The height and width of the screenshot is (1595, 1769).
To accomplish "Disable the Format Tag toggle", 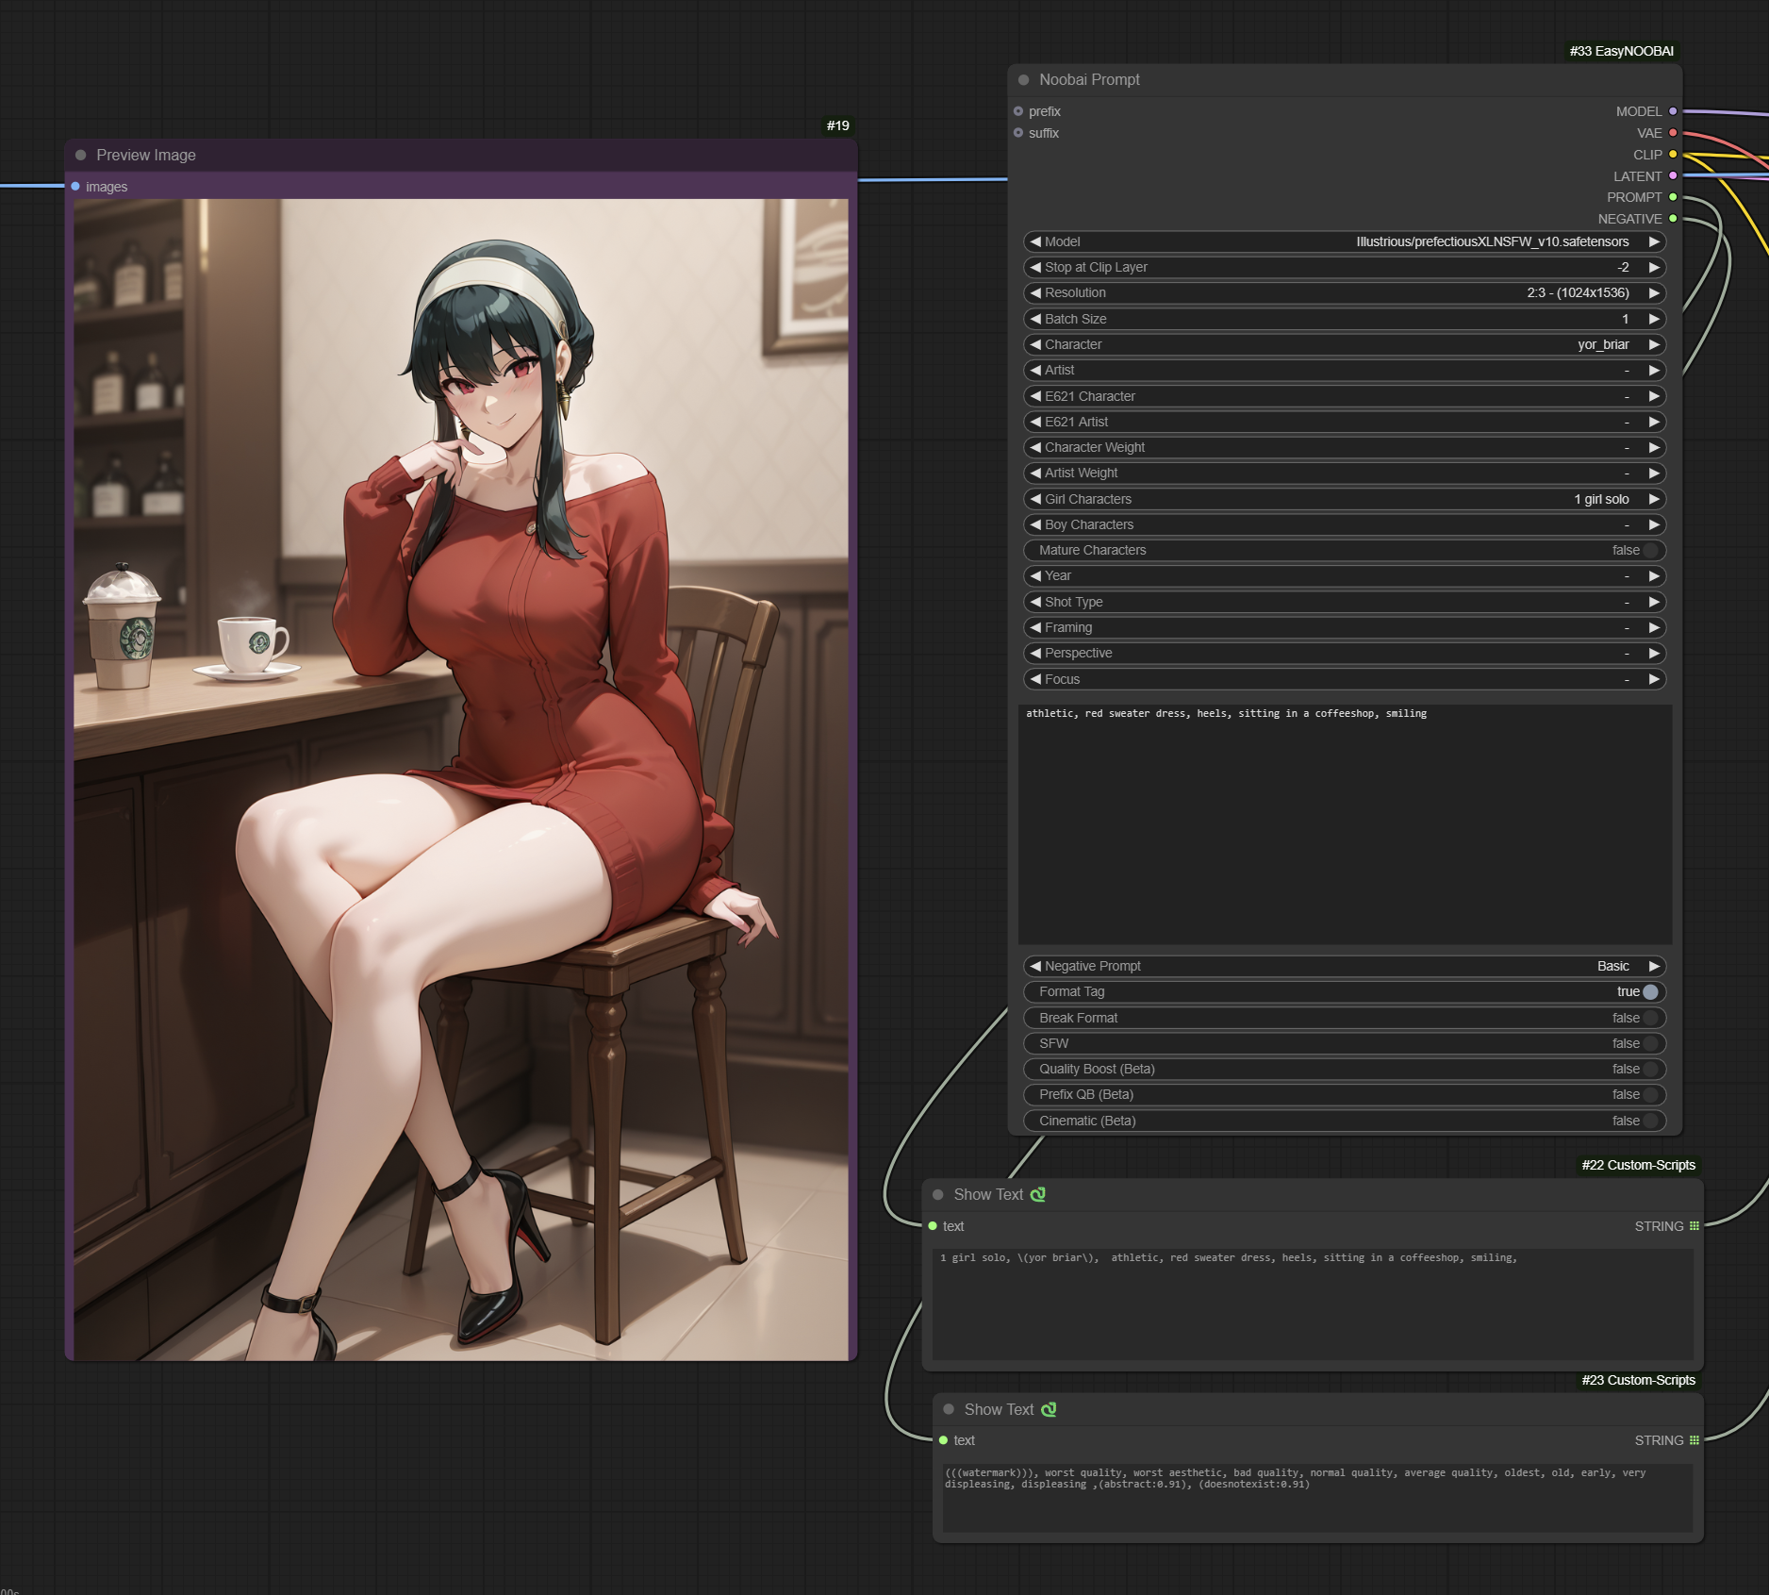I will coord(1649,992).
